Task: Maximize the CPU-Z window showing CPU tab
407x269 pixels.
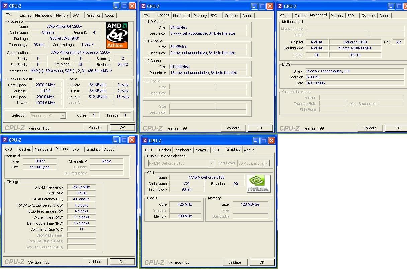Action: (x=124, y=6)
